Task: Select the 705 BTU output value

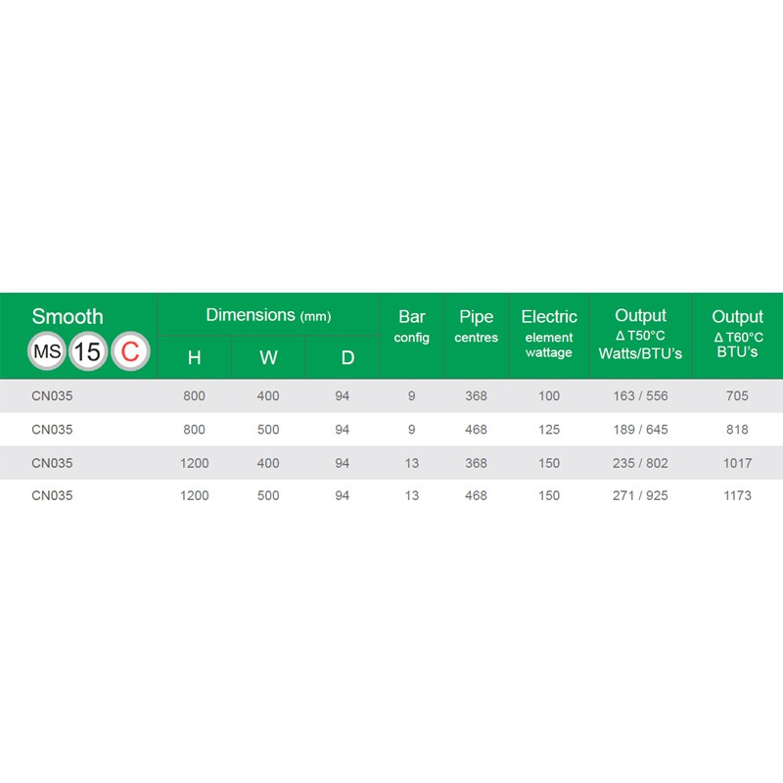Action: click(737, 396)
